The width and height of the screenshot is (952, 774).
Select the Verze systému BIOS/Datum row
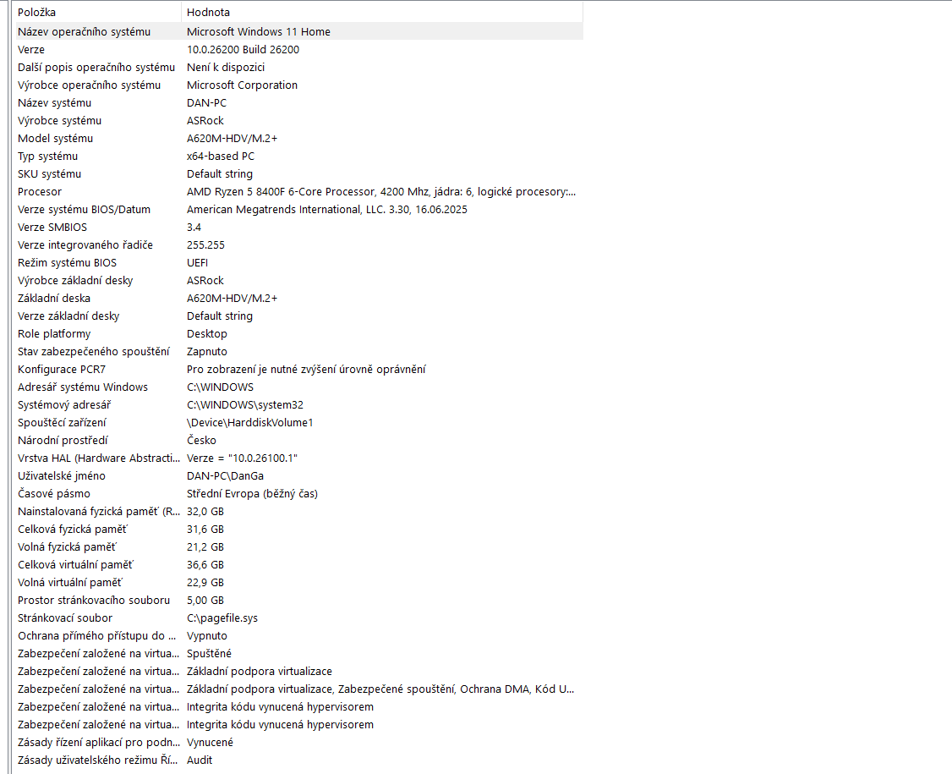point(84,209)
